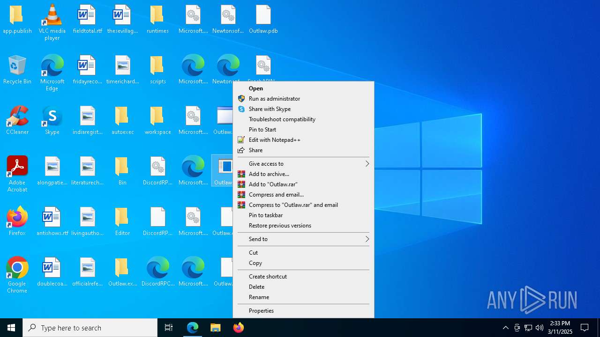Select the VLC media player shortcut
The height and width of the screenshot is (337, 600).
52,15
